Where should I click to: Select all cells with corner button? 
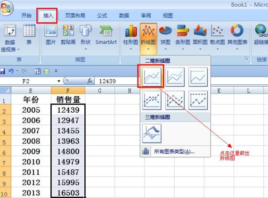coord(6,91)
